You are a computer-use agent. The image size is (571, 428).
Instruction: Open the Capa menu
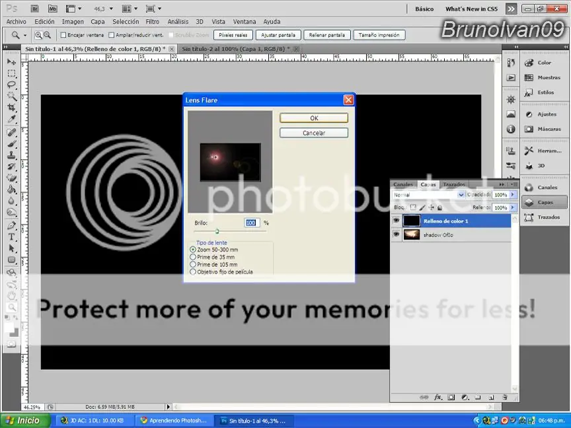point(98,22)
